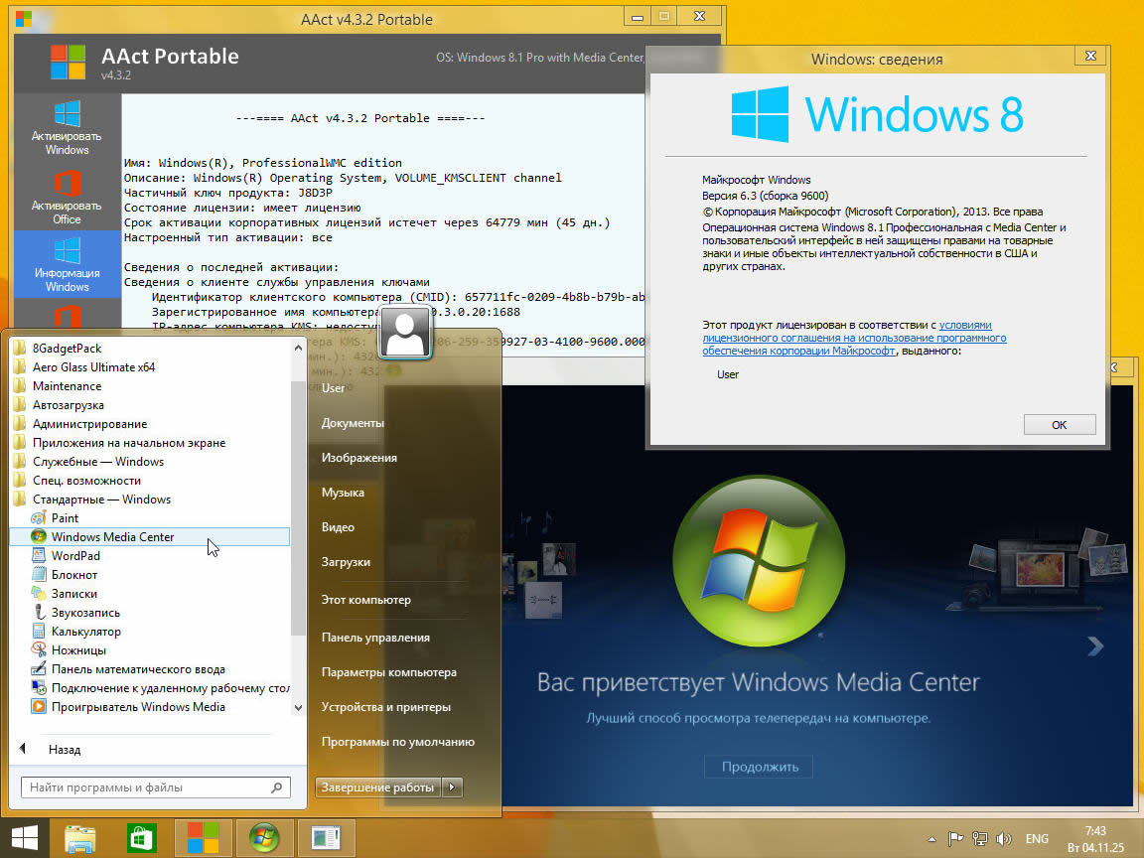
Task: Click the user avatar picture in Start menu
Action: coord(405,333)
